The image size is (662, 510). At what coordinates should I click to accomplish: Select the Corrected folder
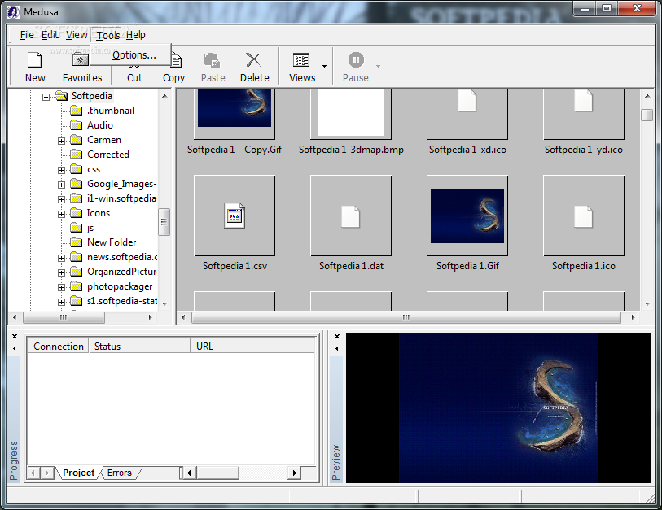(107, 155)
